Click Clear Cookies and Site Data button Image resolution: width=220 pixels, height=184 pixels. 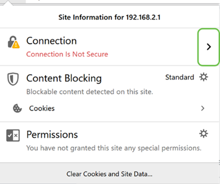110,174
